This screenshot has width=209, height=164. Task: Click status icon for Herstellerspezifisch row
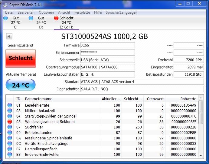(10, 149)
